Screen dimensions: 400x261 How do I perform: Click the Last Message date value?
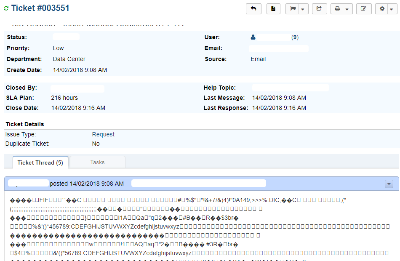pos(279,98)
